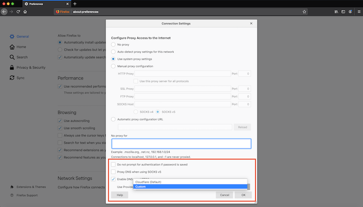Switch to the Sync preferences section
Image resolution: width=363 pixels, height=207 pixels.
click(x=20, y=78)
